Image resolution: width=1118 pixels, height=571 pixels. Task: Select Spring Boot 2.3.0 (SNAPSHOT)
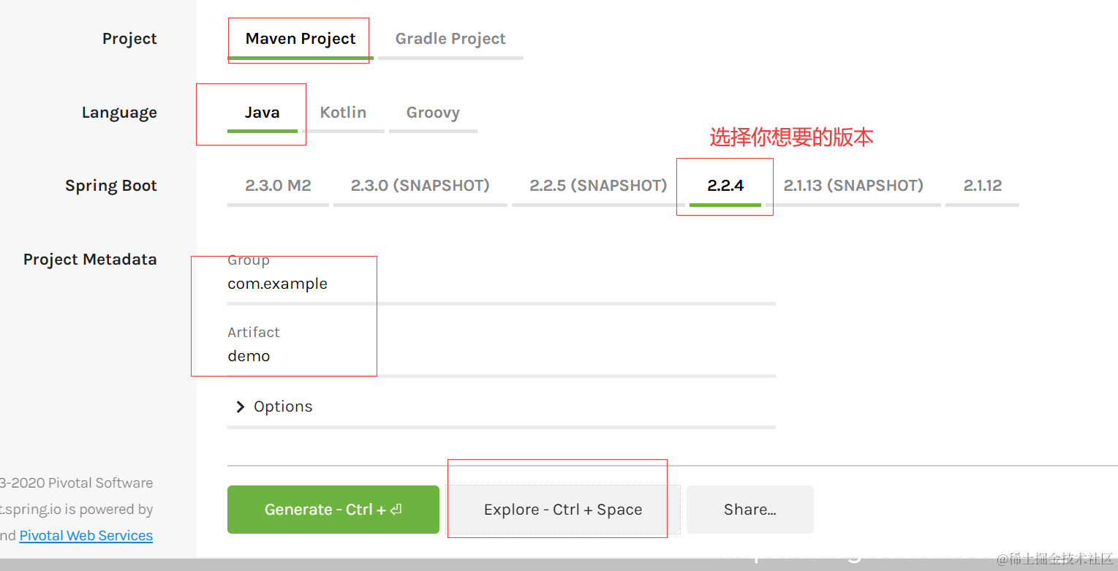pos(420,186)
